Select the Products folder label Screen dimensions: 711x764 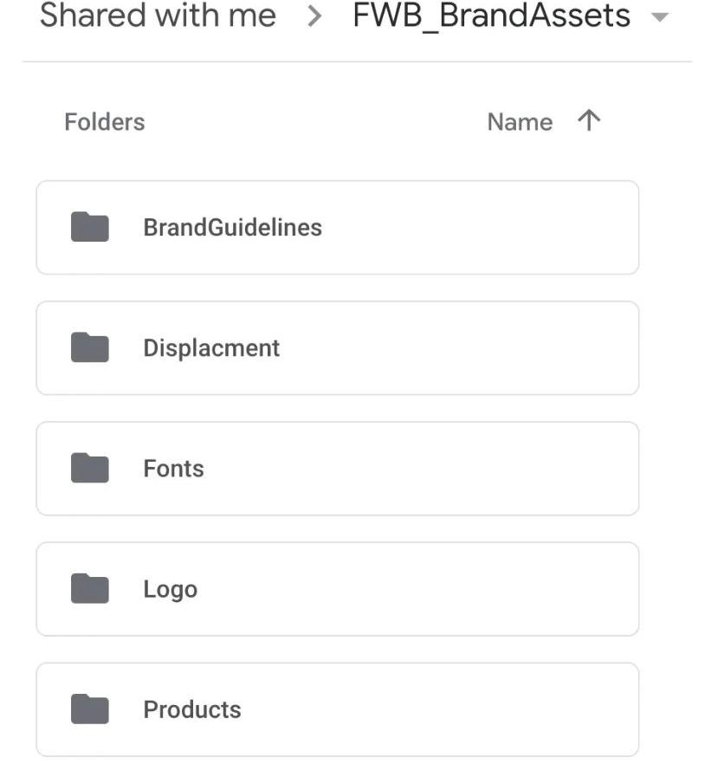click(192, 709)
